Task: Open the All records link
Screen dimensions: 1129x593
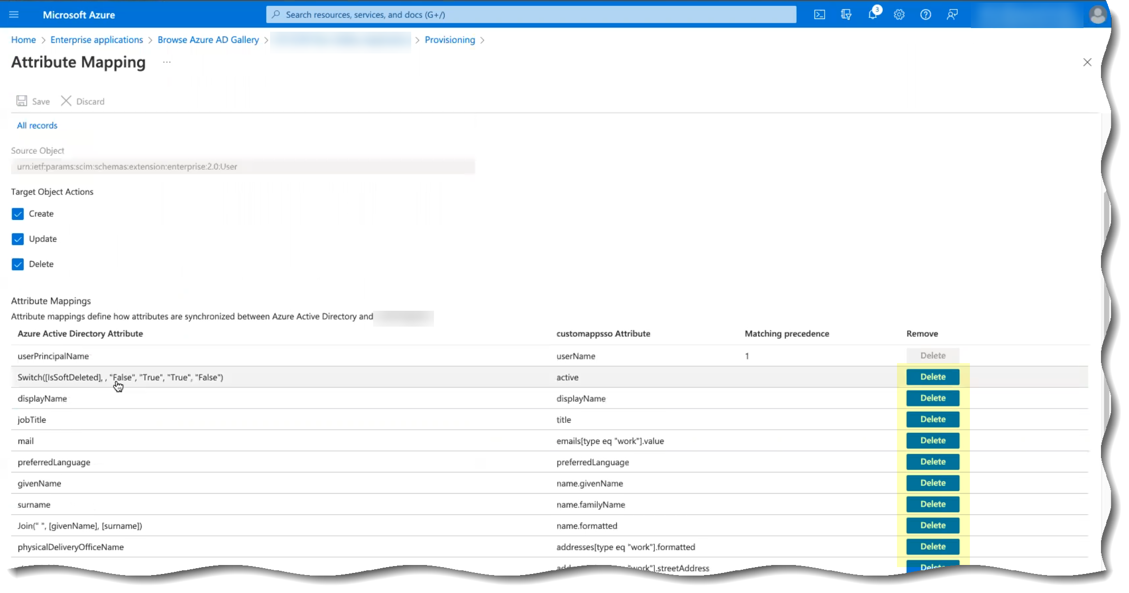Action: [37, 126]
